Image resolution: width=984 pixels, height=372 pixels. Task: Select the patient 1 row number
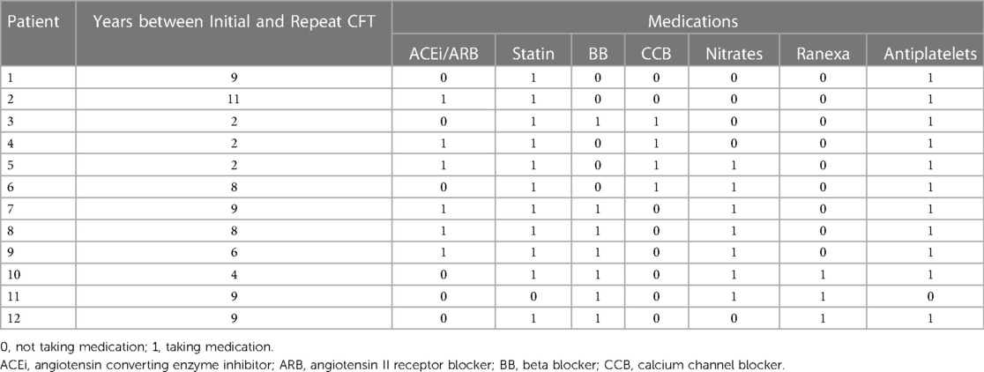click(x=11, y=78)
